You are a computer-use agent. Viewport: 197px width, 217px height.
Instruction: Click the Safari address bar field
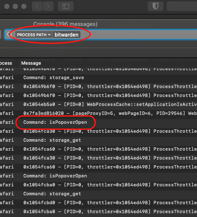tap(182, 6)
